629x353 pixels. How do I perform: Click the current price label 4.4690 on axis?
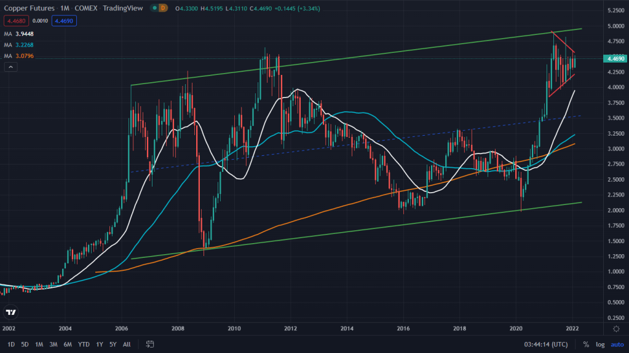(615, 59)
